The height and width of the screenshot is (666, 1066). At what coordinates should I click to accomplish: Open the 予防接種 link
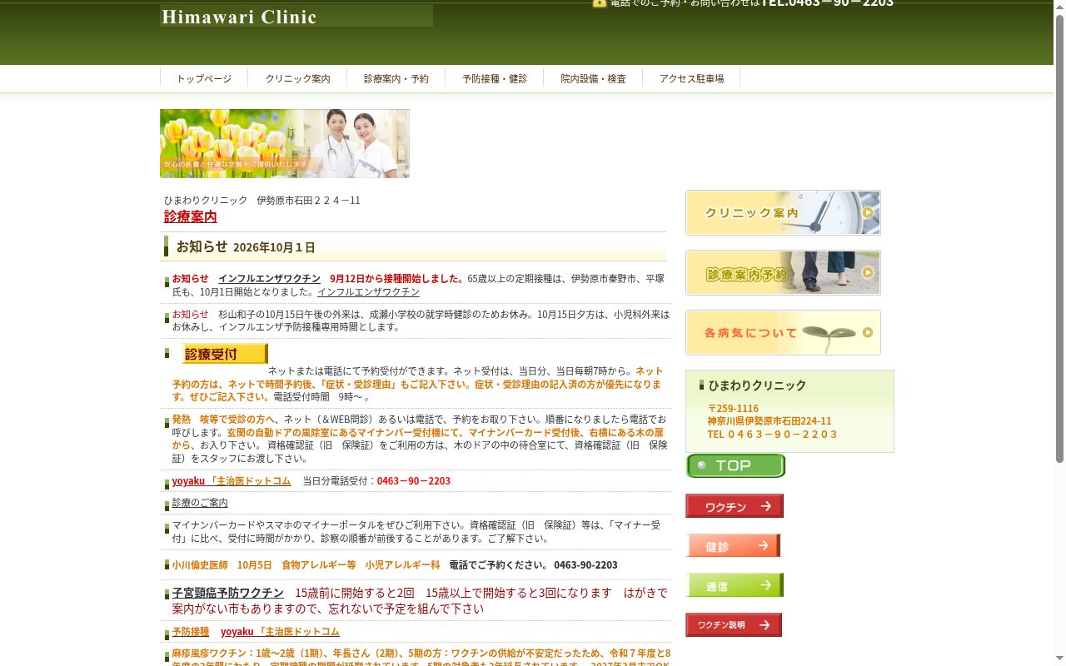tap(191, 633)
